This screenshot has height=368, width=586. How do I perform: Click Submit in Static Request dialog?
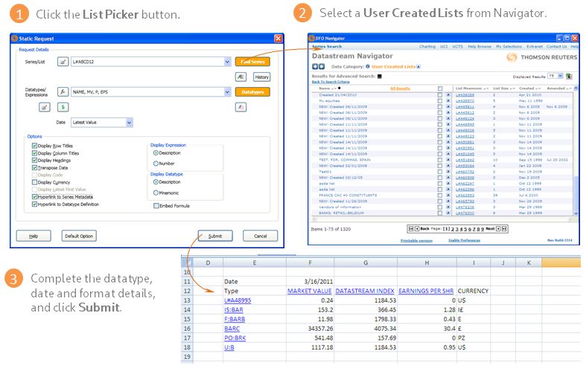point(215,236)
